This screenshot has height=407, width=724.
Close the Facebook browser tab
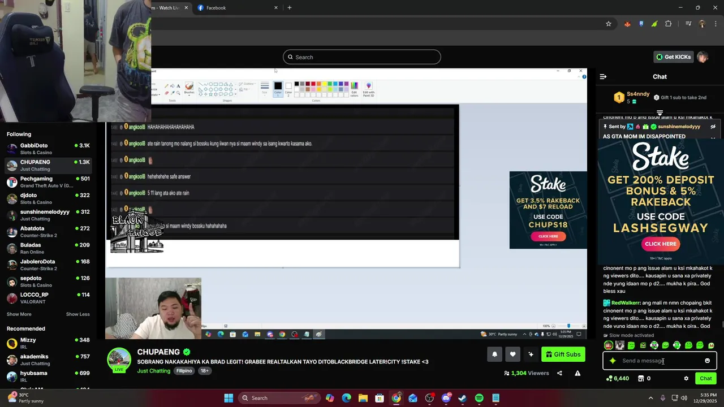click(276, 8)
